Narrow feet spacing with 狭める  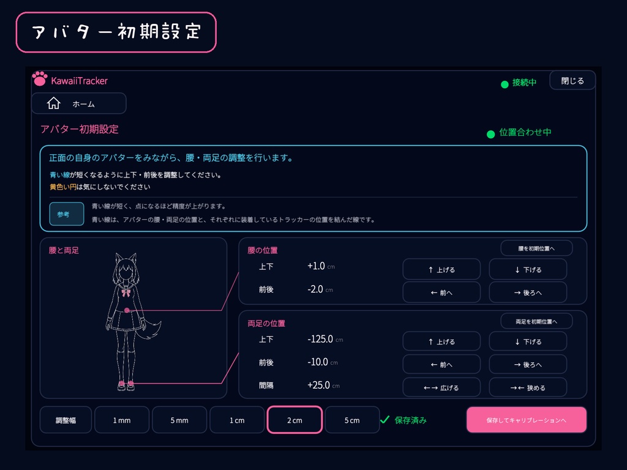(x=528, y=387)
